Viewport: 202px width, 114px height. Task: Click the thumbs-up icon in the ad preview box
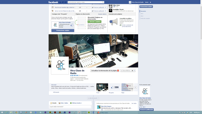[72, 25]
